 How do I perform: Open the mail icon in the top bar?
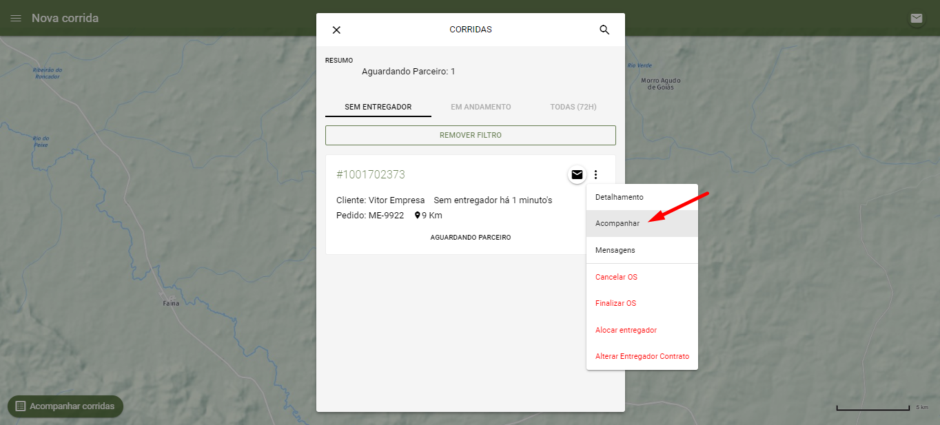(917, 19)
